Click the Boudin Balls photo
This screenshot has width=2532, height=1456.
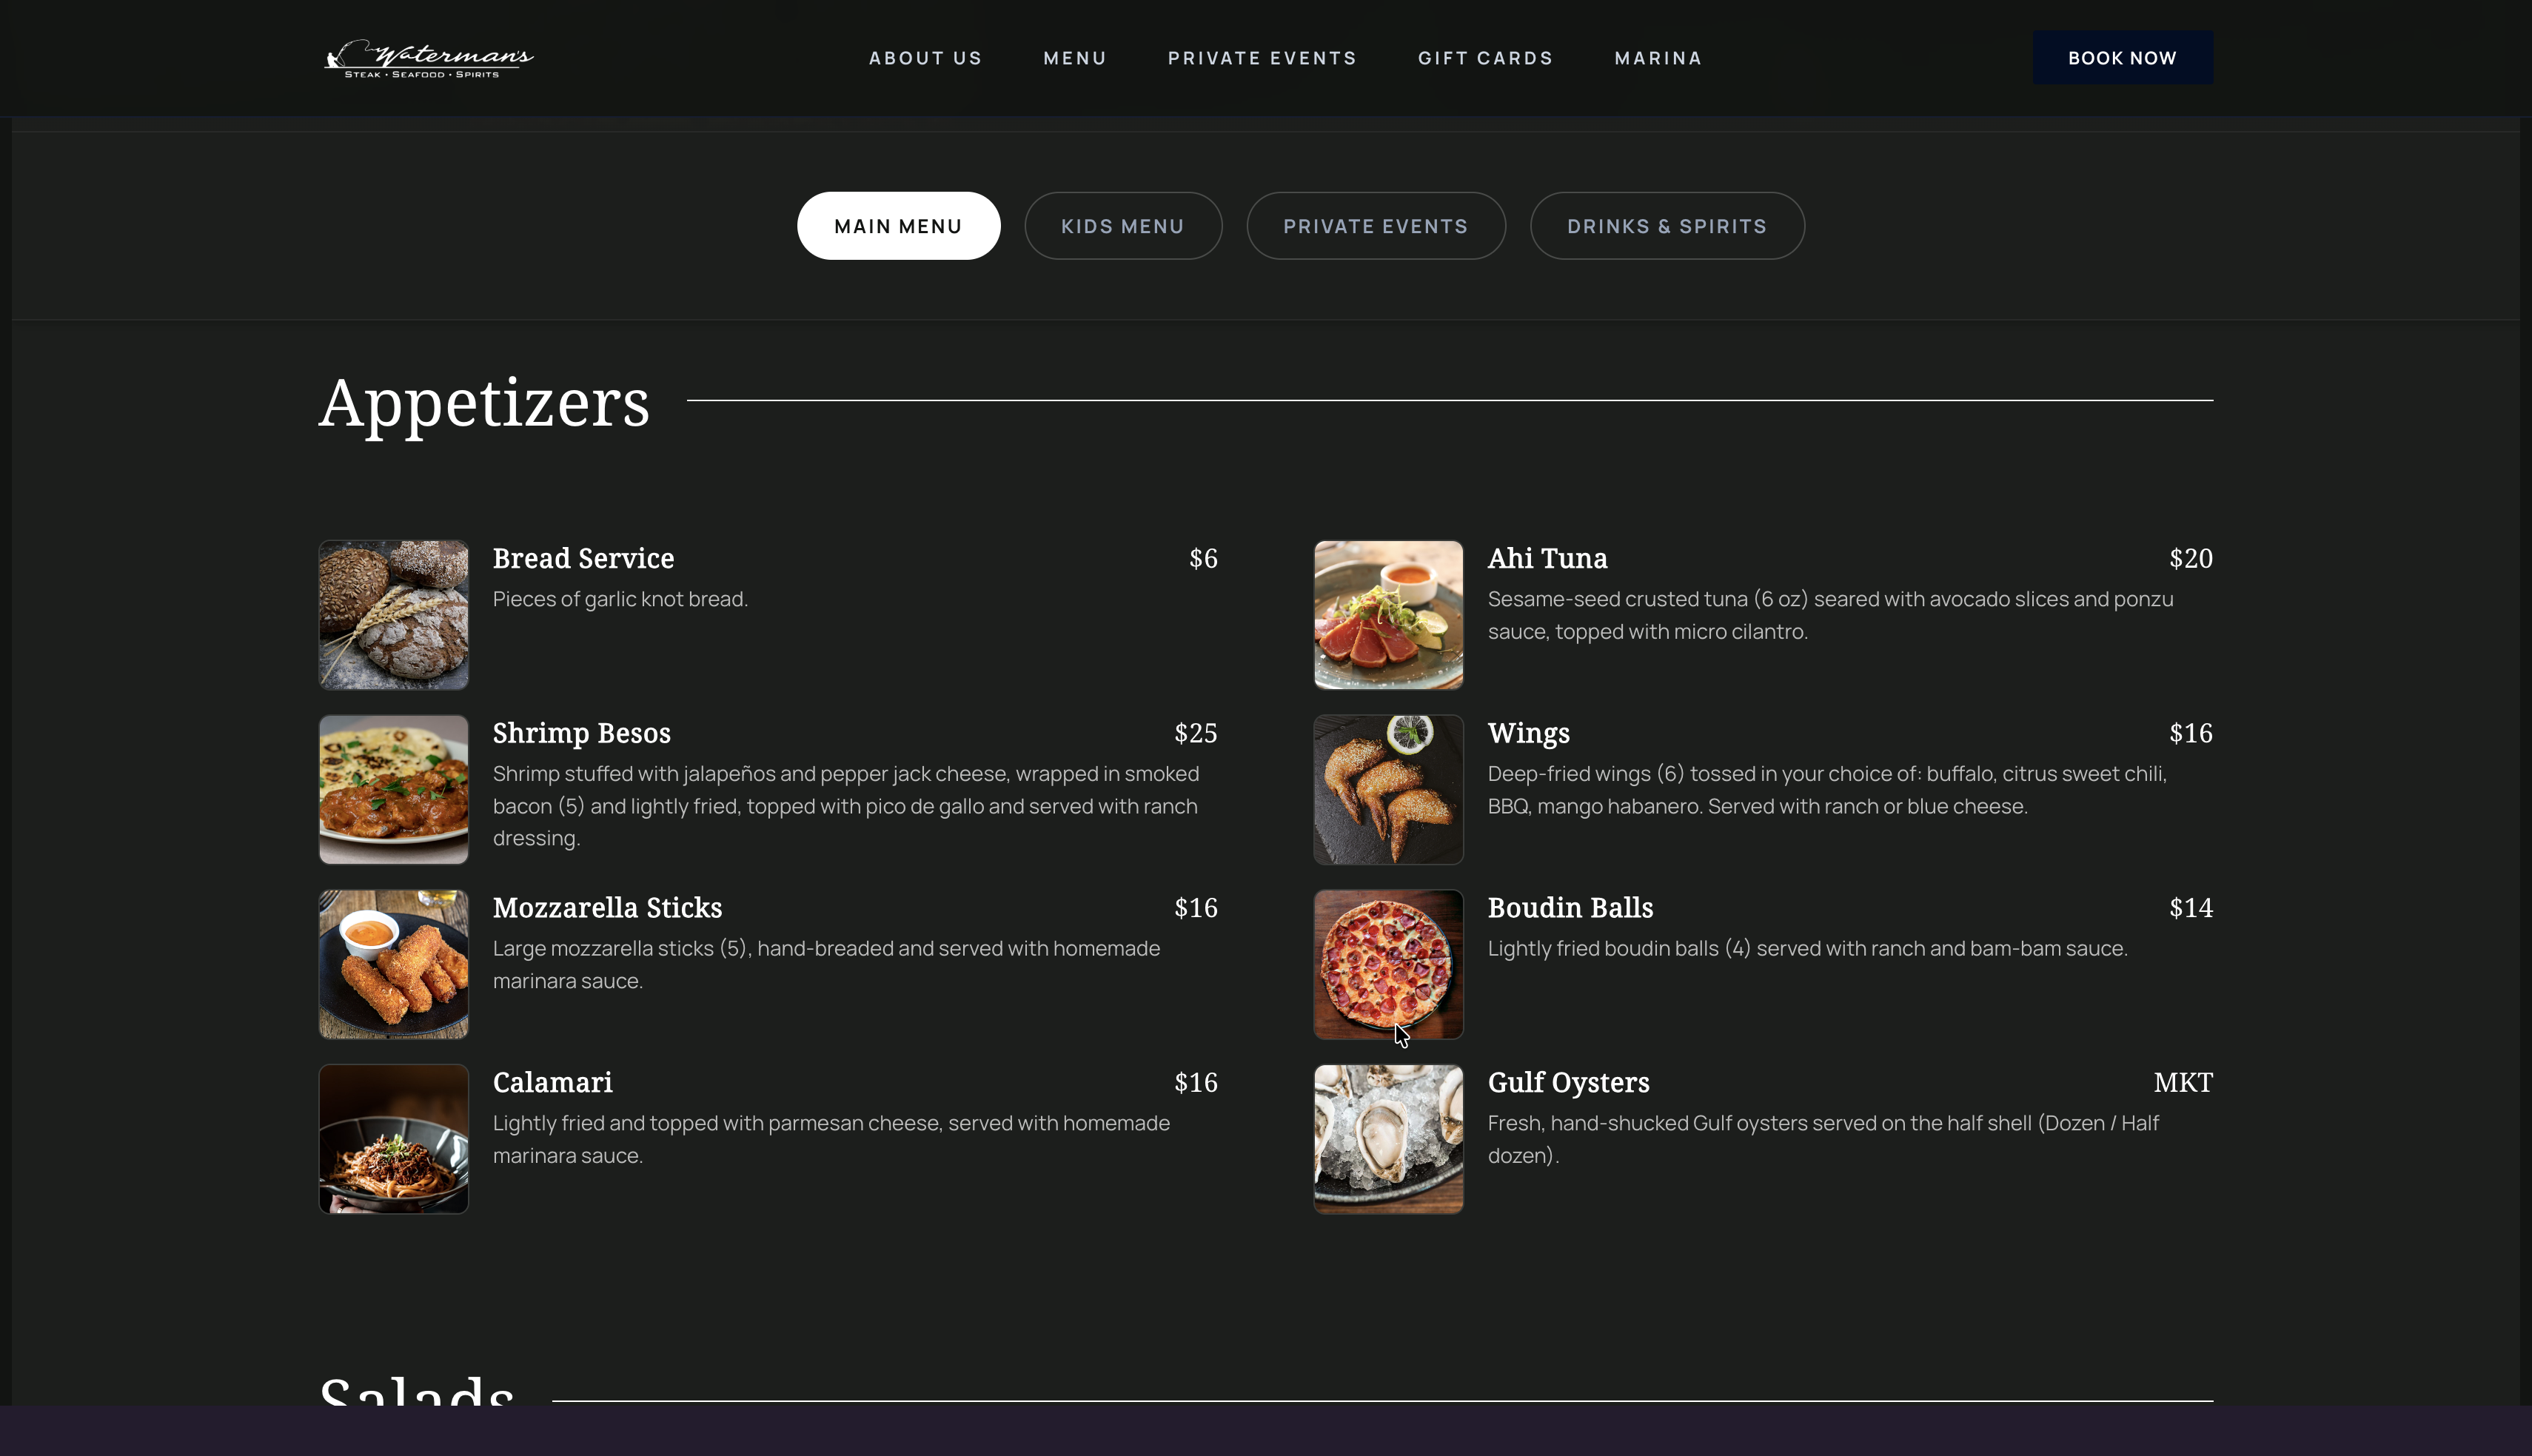tap(1388, 964)
